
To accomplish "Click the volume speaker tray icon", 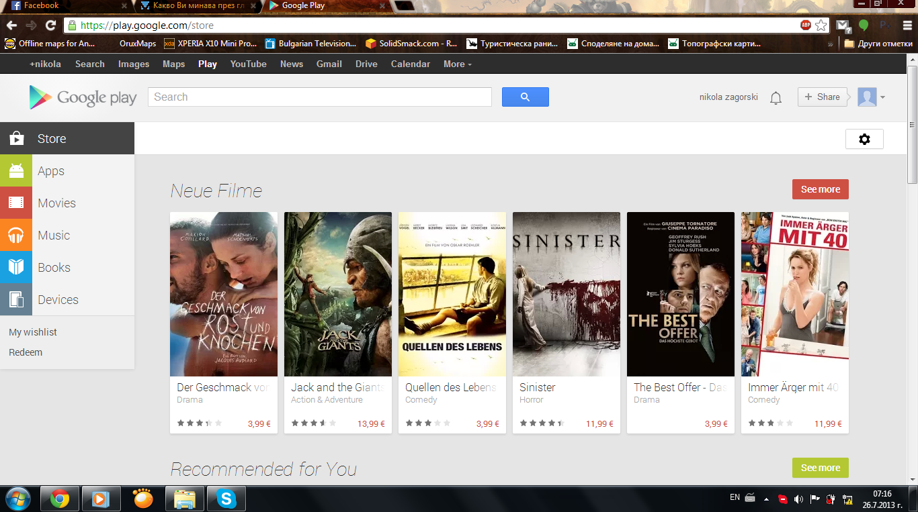I will pos(798,499).
